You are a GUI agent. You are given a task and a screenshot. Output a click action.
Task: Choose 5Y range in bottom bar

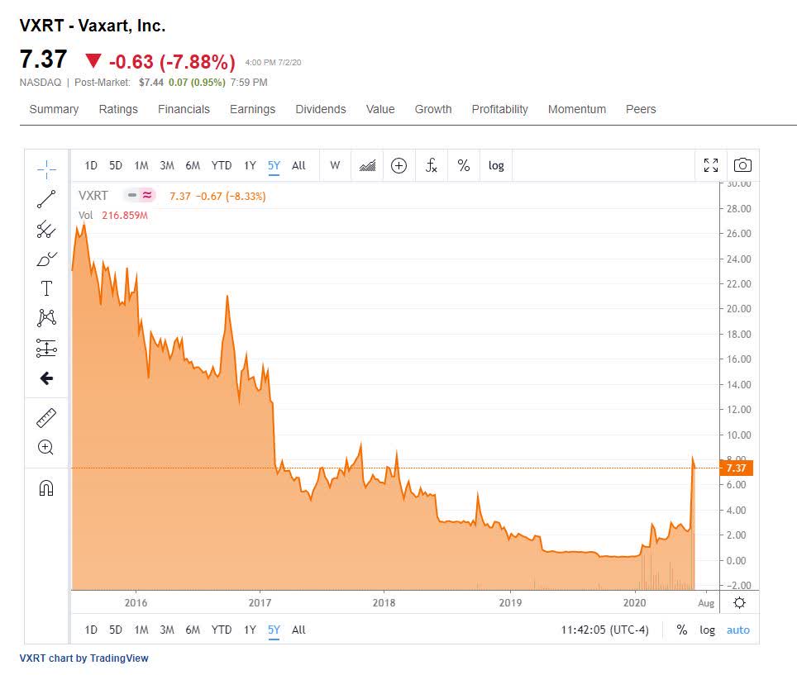pos(274,630)
